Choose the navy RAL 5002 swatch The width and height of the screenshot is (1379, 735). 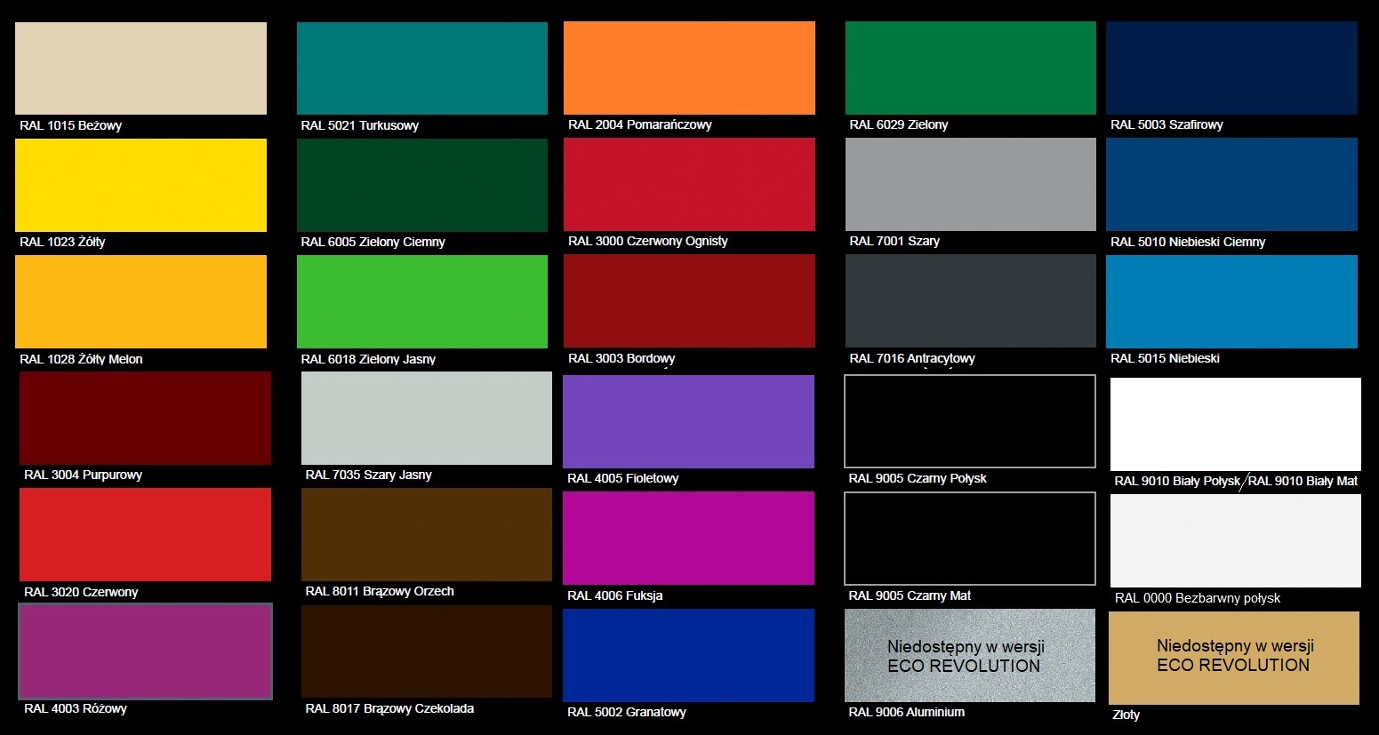point(688,655)
